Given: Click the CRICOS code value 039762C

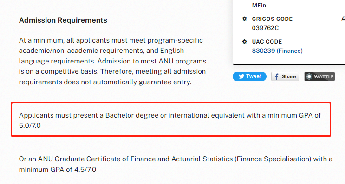Looking at the screenshot, I should [x=265, y=28].
